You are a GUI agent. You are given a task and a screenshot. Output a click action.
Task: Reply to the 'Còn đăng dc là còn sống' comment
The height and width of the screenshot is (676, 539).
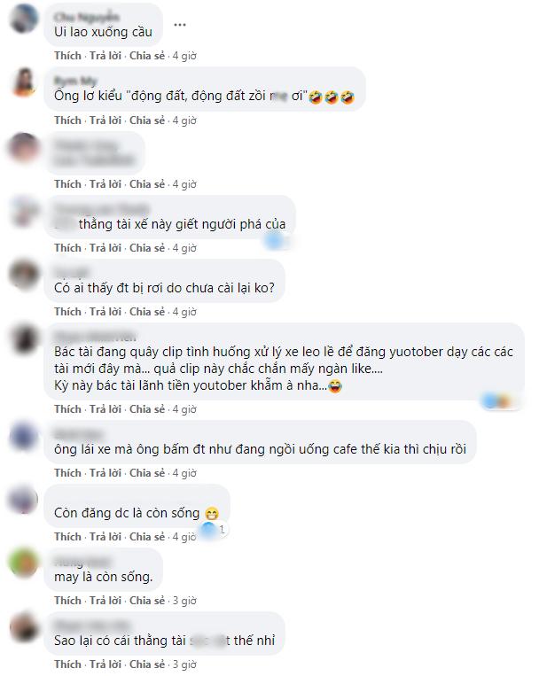105,537
